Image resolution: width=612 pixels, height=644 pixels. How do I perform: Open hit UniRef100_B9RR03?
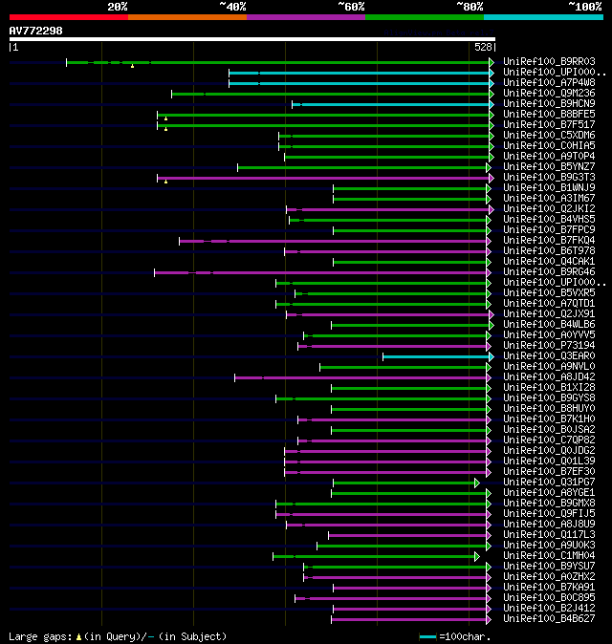[549, 61]
